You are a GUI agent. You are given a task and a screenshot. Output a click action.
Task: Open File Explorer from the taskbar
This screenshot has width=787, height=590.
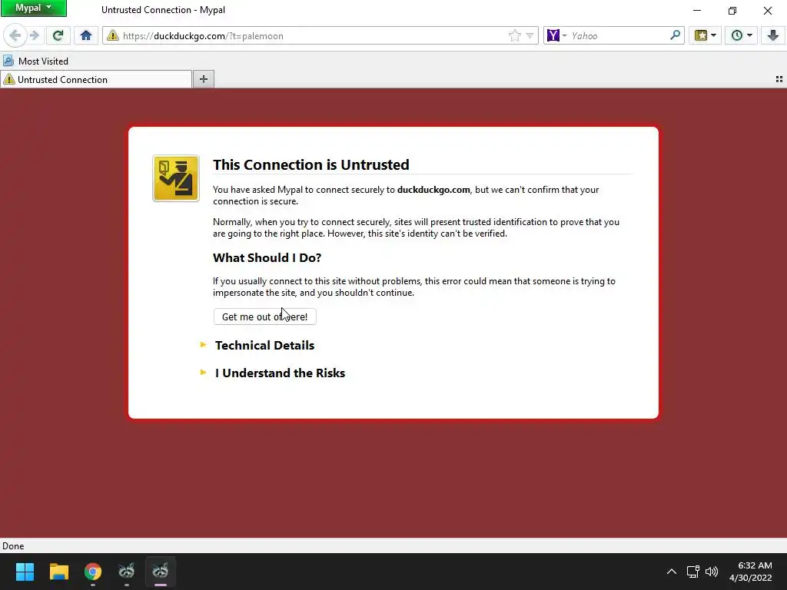pyautogui.click(x=58, y=572)
